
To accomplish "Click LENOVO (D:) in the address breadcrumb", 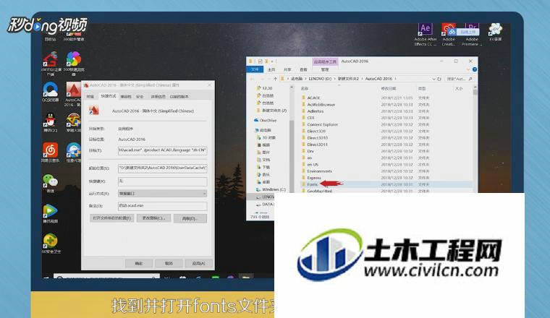I will pyautogui.click(x=320, y=79).
